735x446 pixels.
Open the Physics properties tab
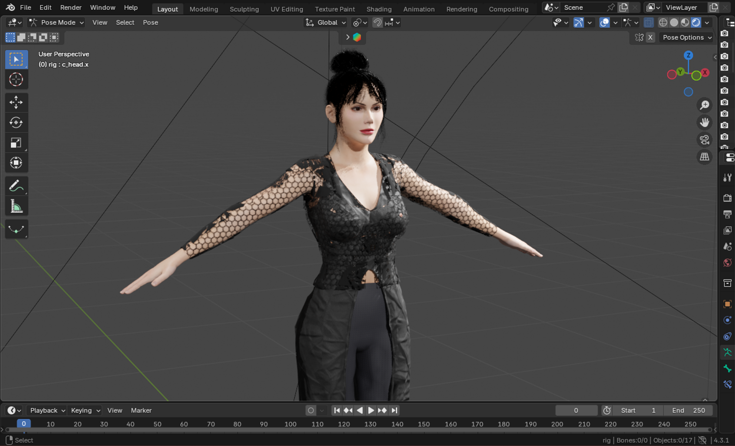(728, 320)
